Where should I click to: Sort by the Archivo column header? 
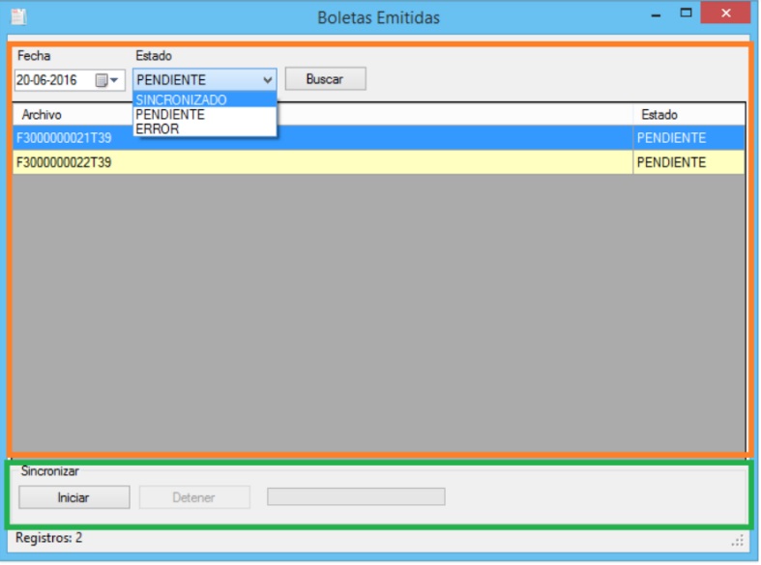[322, 114]
